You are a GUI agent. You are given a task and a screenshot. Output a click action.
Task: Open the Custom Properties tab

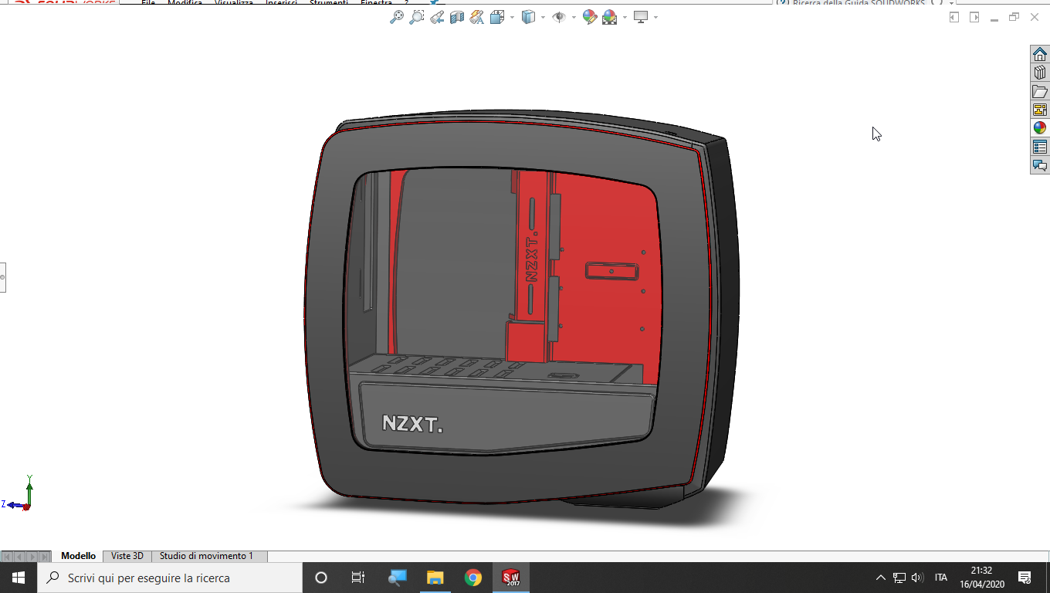point(1040,147)
